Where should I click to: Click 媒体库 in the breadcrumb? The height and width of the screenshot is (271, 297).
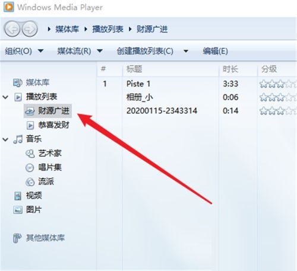point(67,29)
